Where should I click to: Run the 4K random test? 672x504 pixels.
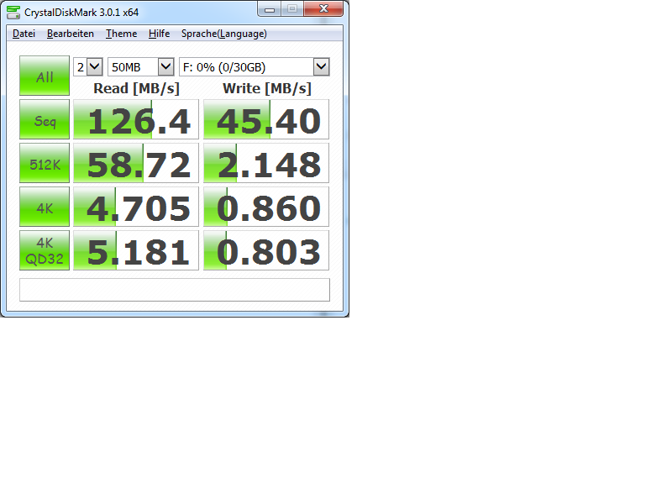pyautogui.click(x=45, y=207)
